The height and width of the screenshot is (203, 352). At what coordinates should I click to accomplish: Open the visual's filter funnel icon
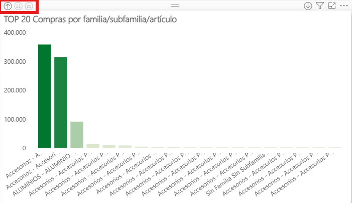coord(320,6)
